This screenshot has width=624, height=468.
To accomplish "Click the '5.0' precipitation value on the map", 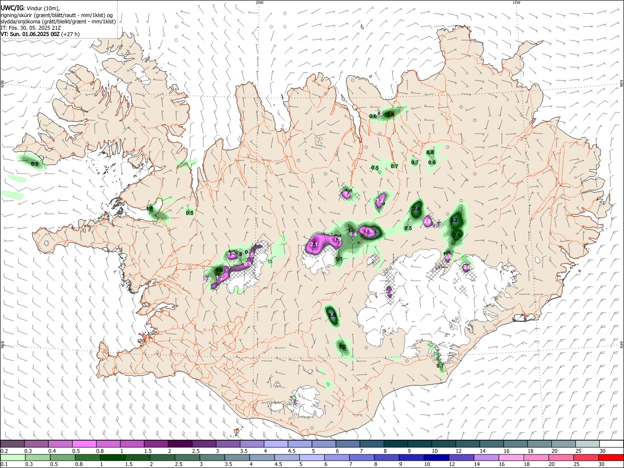I will 332,315.
